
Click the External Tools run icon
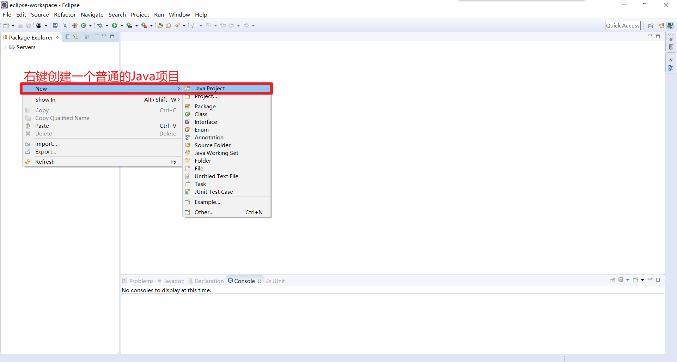pos(144,25)
